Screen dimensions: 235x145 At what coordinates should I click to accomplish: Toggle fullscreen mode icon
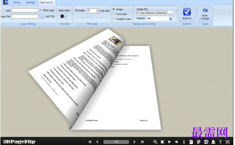click(228, 142)
